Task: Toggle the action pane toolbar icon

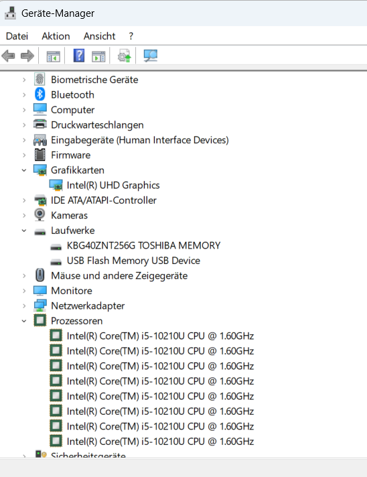Action: tap(98, 56)
